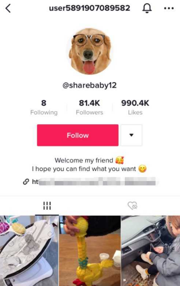The width and height of the screenshot is (180, 286).
Task: View the 81.4K Followers list
Action: tap(89, 107)
